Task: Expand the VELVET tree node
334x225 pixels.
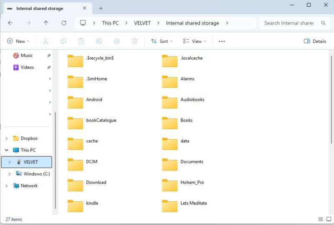Action: pos(9,162)
